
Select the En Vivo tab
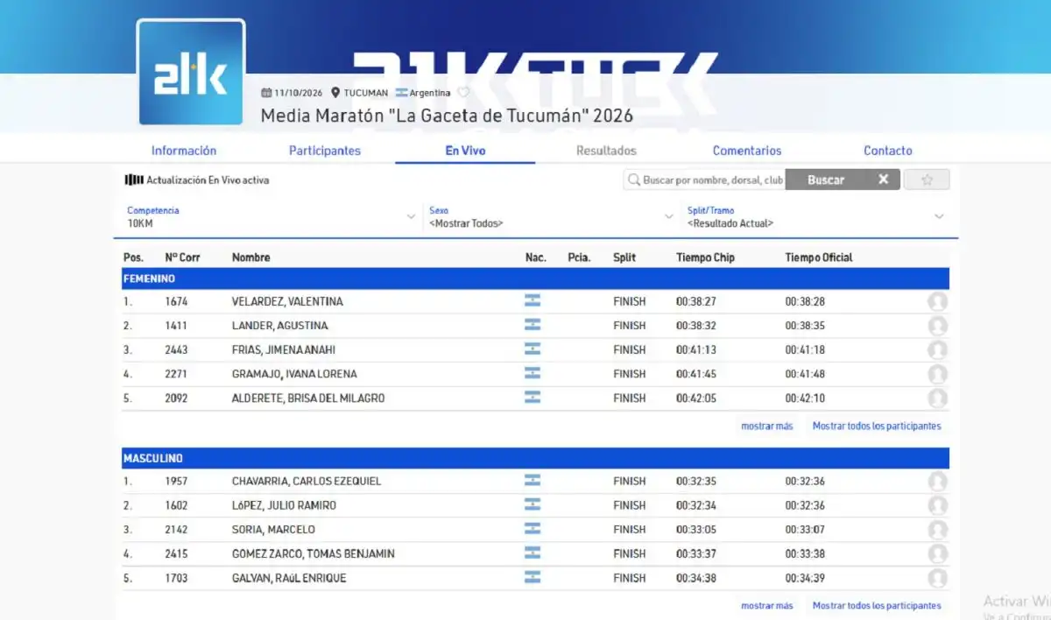pos(465,151)
